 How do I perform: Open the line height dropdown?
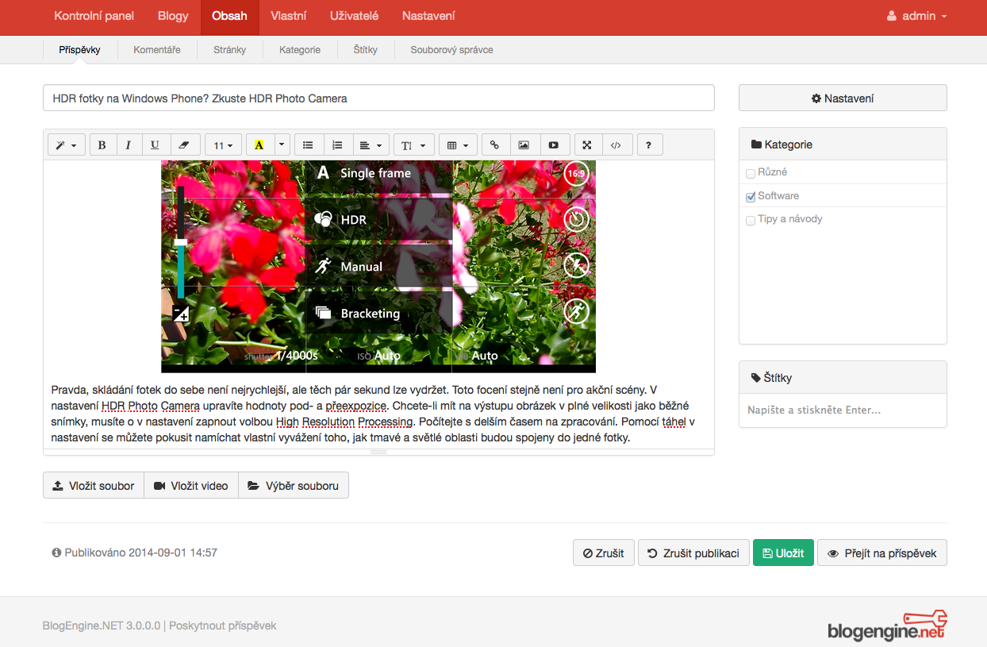tap(414, 145)
